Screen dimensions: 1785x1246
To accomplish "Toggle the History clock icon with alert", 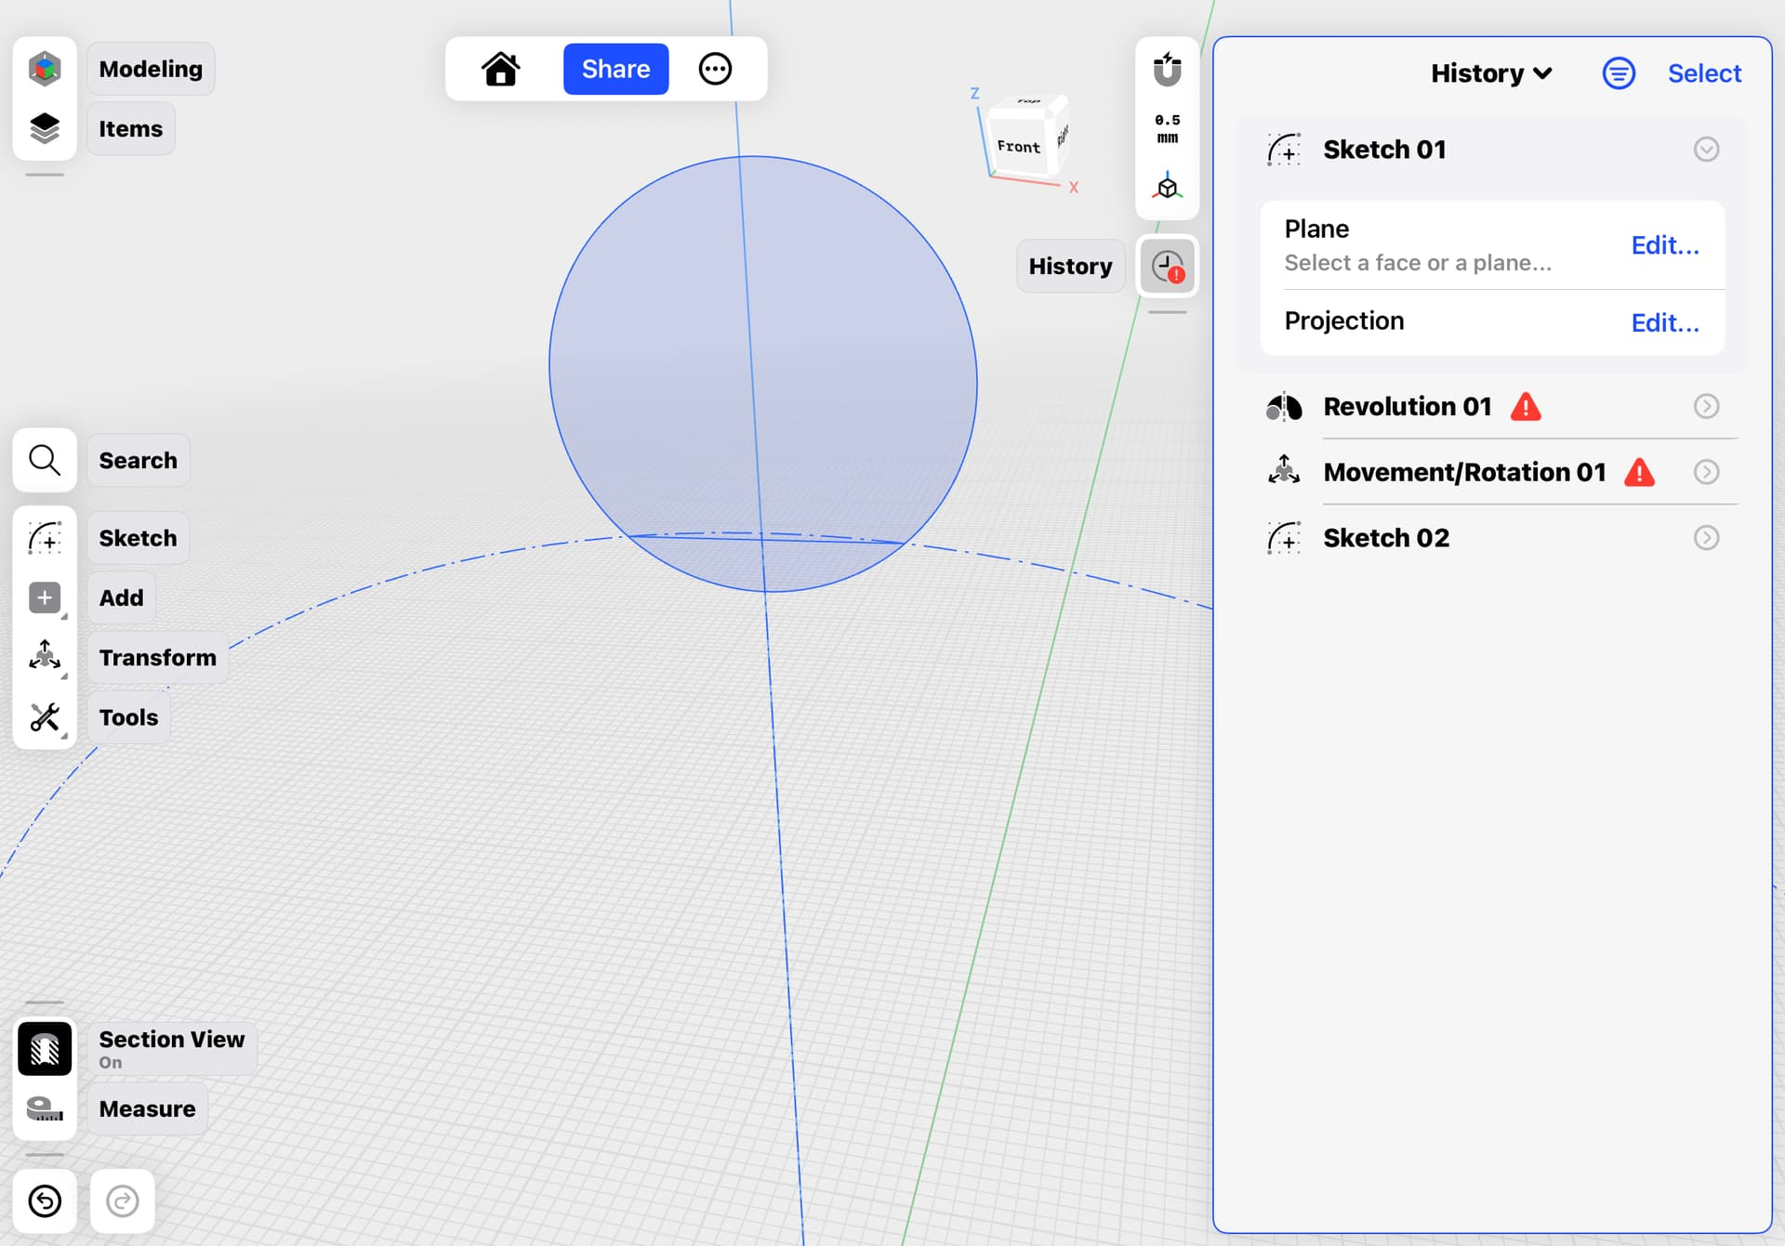I will [1168, 267].
